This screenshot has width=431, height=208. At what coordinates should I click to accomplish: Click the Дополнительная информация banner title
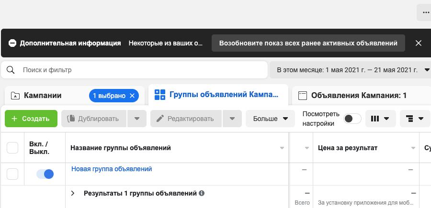click(70, 43)
